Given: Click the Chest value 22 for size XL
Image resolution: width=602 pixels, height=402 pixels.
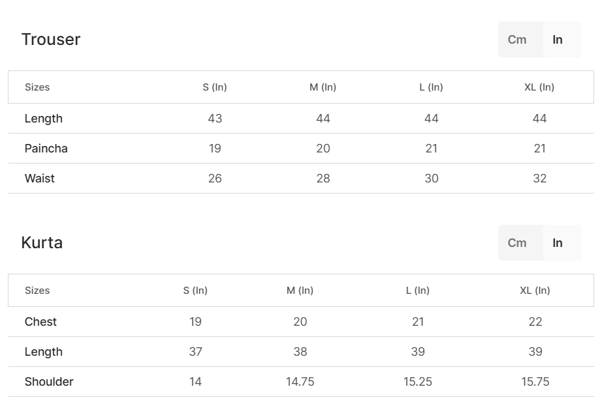Looking at the screenshot, I should pos(535,322).
